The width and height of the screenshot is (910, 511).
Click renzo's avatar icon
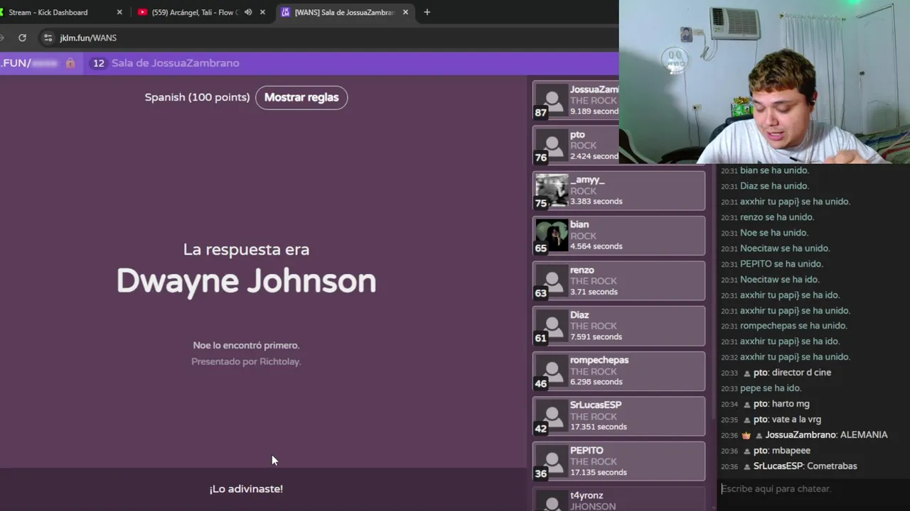[x=552, y=281]
